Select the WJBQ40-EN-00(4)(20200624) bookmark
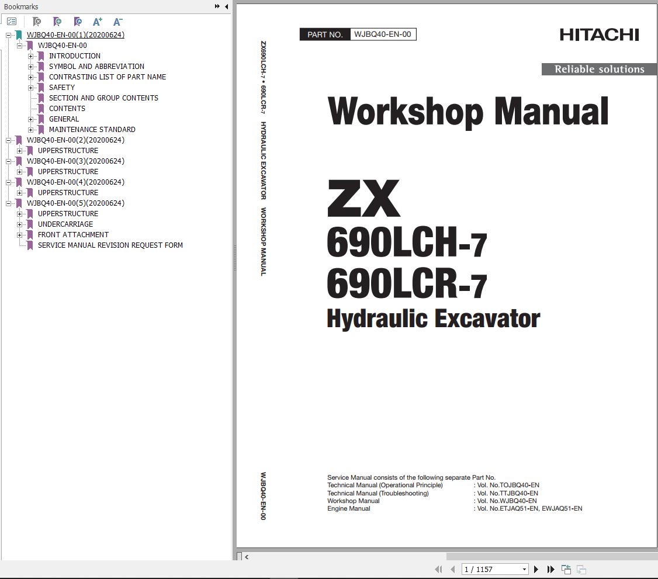 click(x=75, y=182)
